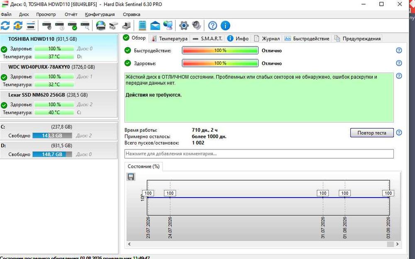The image size is (415, 259).
Task: Click the 23.07.2026 chart data point label
Action: click(148, 193)
